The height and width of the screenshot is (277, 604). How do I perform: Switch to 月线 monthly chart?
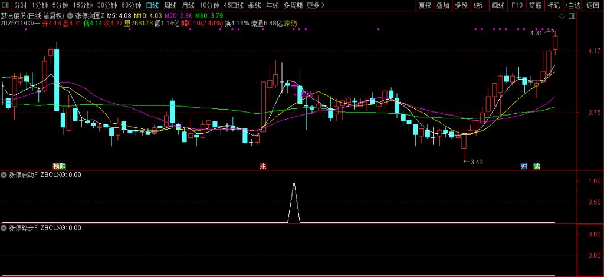[x=188, y=5]
